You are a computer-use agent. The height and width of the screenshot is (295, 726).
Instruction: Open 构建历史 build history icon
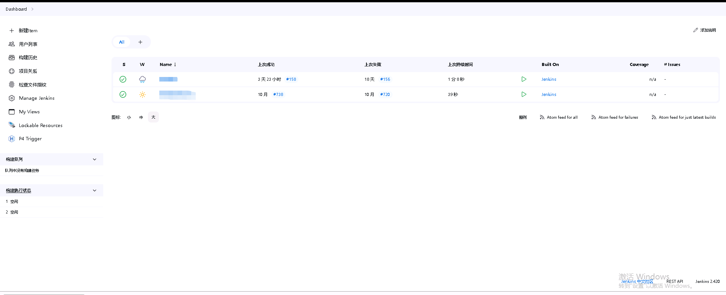(x=12, y=58)
